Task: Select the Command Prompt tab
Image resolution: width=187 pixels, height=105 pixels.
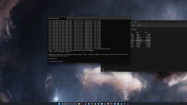Action: [57, 18]
